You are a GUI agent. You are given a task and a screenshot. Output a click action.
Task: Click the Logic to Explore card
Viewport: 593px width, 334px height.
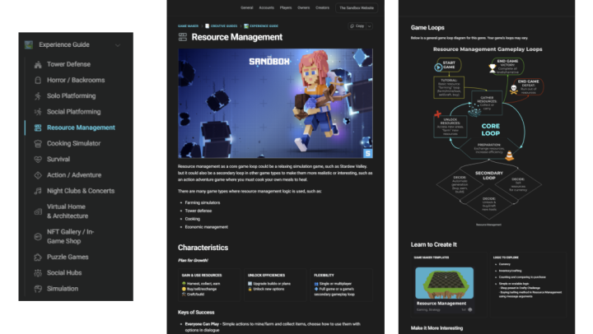click(528, 284)
